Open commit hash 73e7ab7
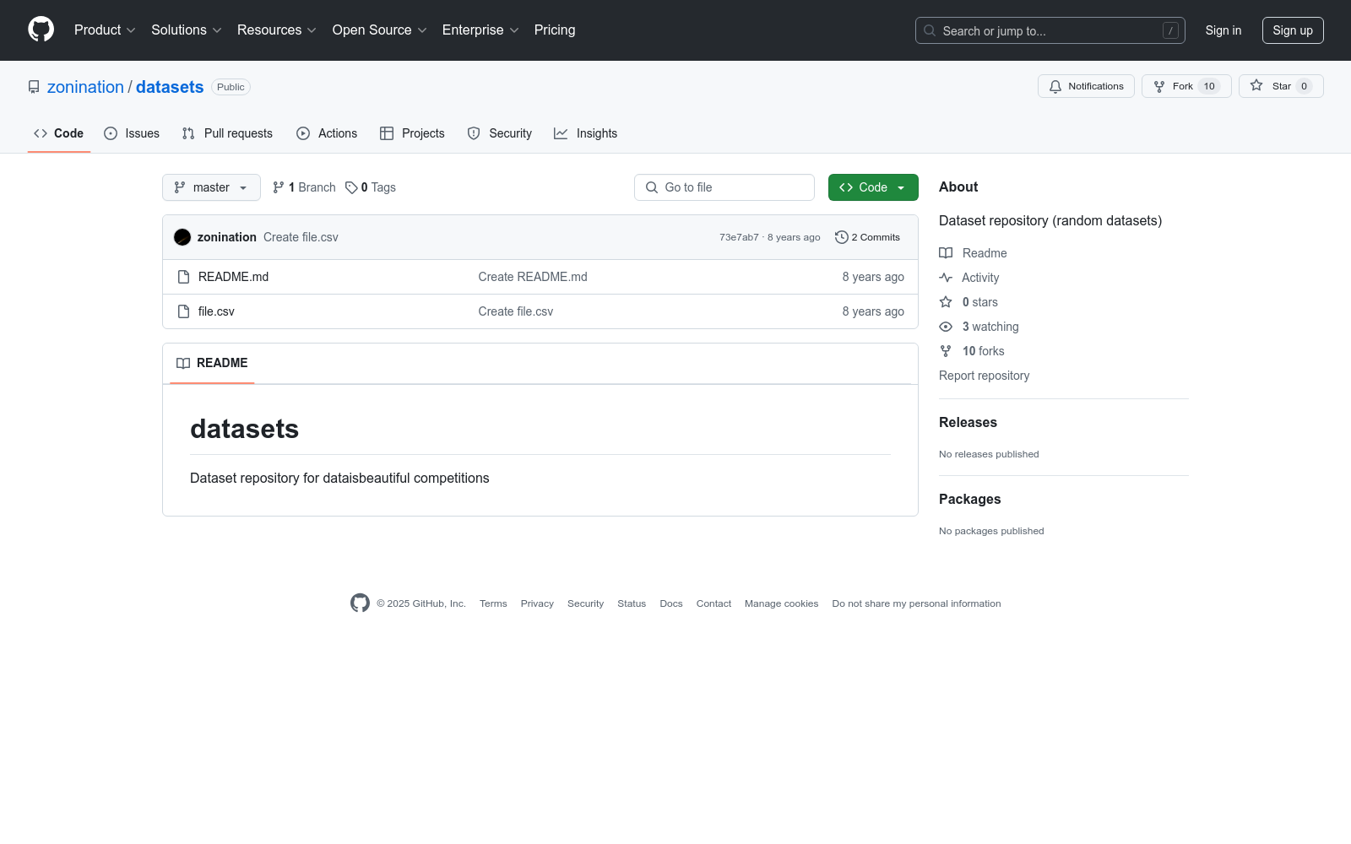Viewport: 1351px width, 844px height. click(x=739, y=237)
